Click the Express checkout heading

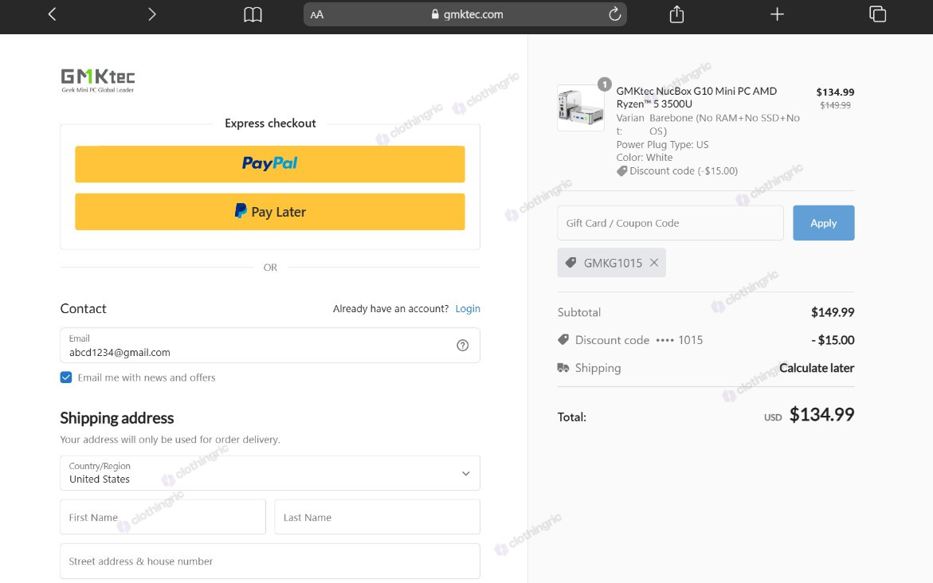point(270,123)
